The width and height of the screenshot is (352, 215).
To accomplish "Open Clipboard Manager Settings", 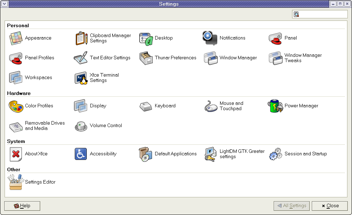I will [x=81, y=38].
